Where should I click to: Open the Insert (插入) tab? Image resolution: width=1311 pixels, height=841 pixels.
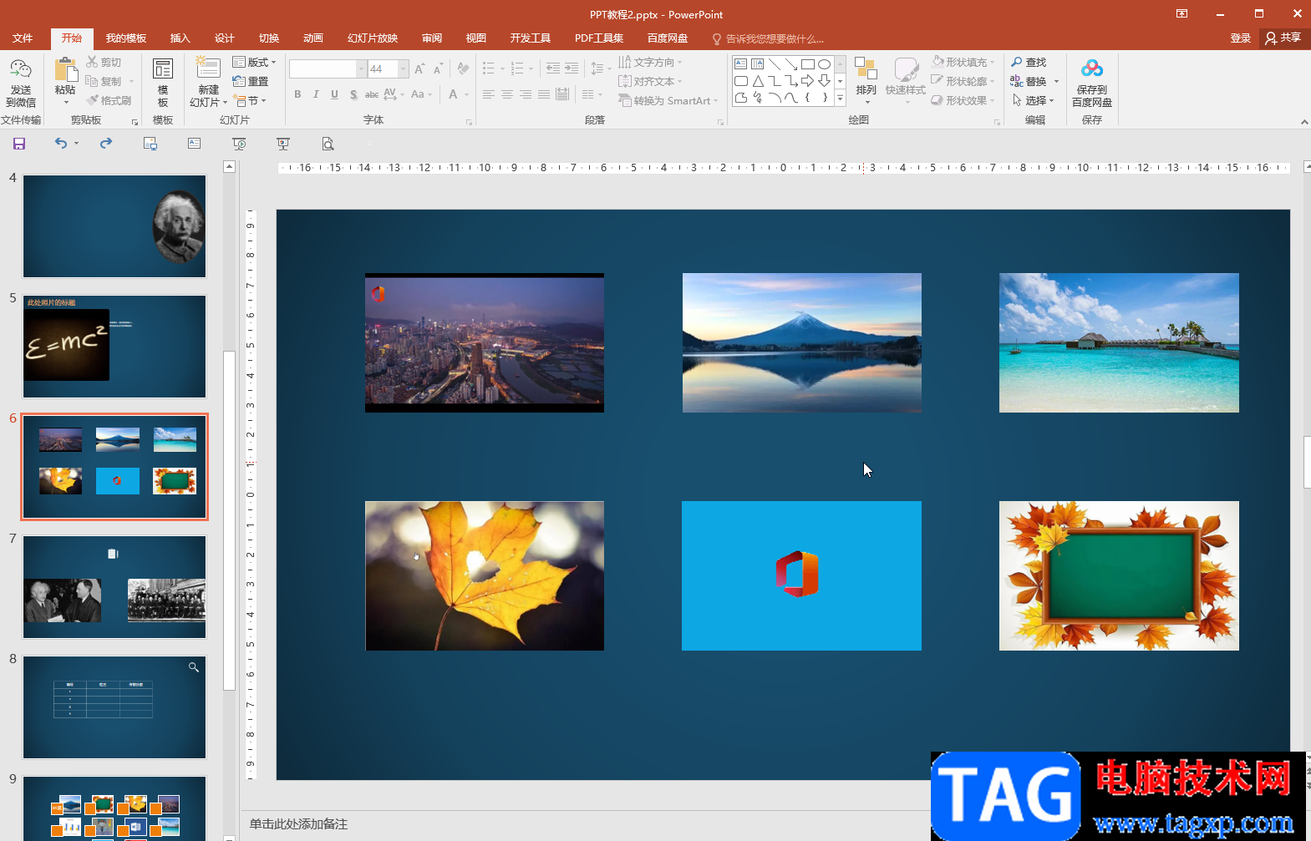180,38
